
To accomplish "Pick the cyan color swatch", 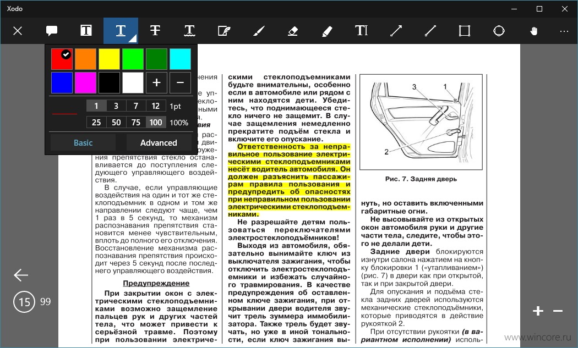I will 180,59.
